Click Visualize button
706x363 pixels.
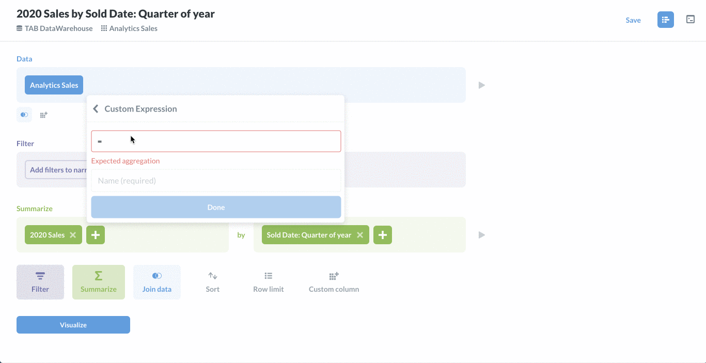coord(73,325)
